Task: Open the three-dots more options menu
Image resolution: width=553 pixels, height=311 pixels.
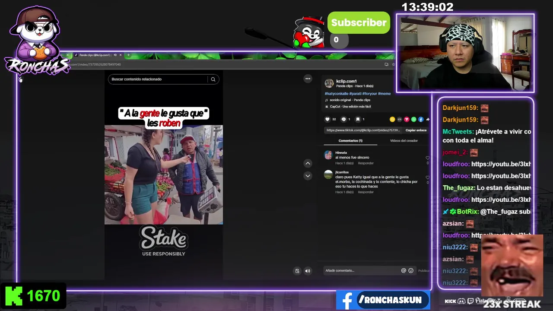Action: tap(308, 79)
